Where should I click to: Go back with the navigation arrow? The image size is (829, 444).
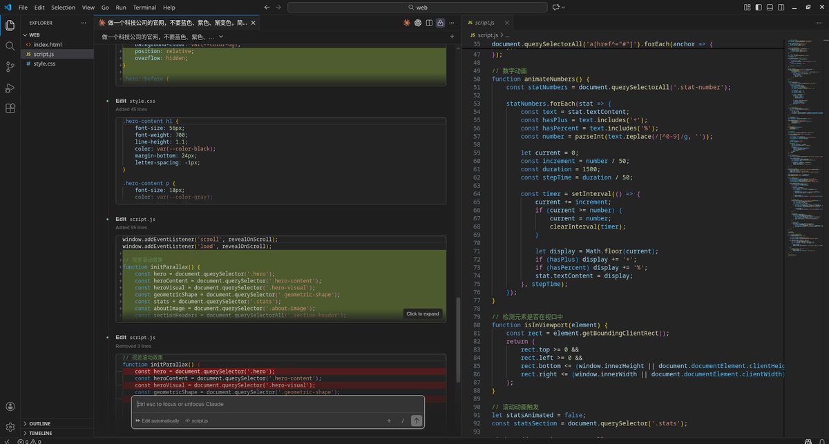tap(267, 7)
